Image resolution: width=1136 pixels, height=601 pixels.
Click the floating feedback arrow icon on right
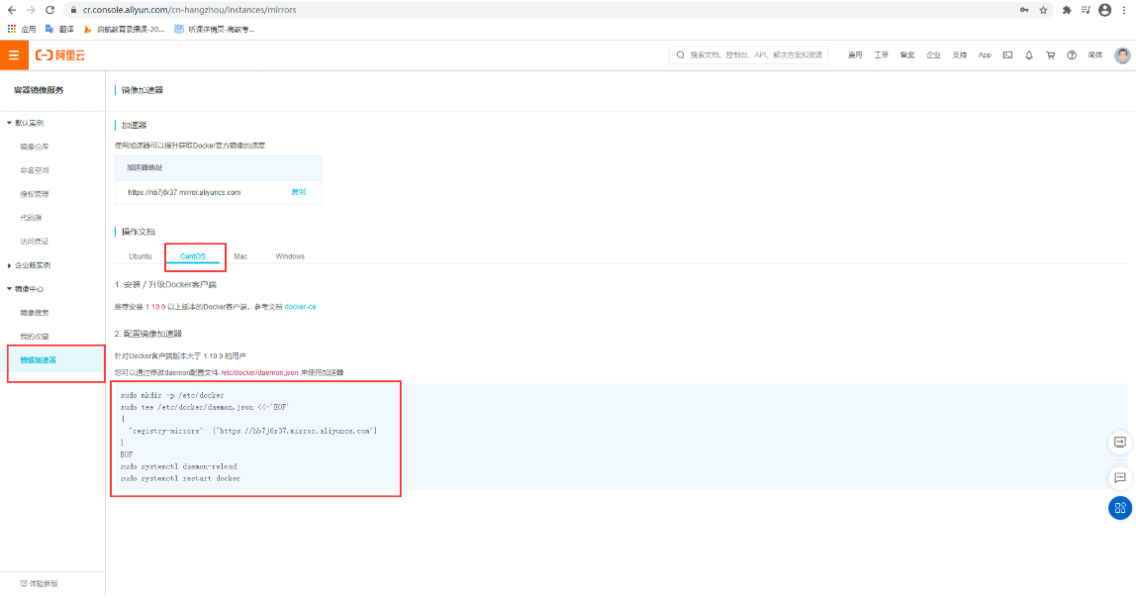click(1120, 443)
